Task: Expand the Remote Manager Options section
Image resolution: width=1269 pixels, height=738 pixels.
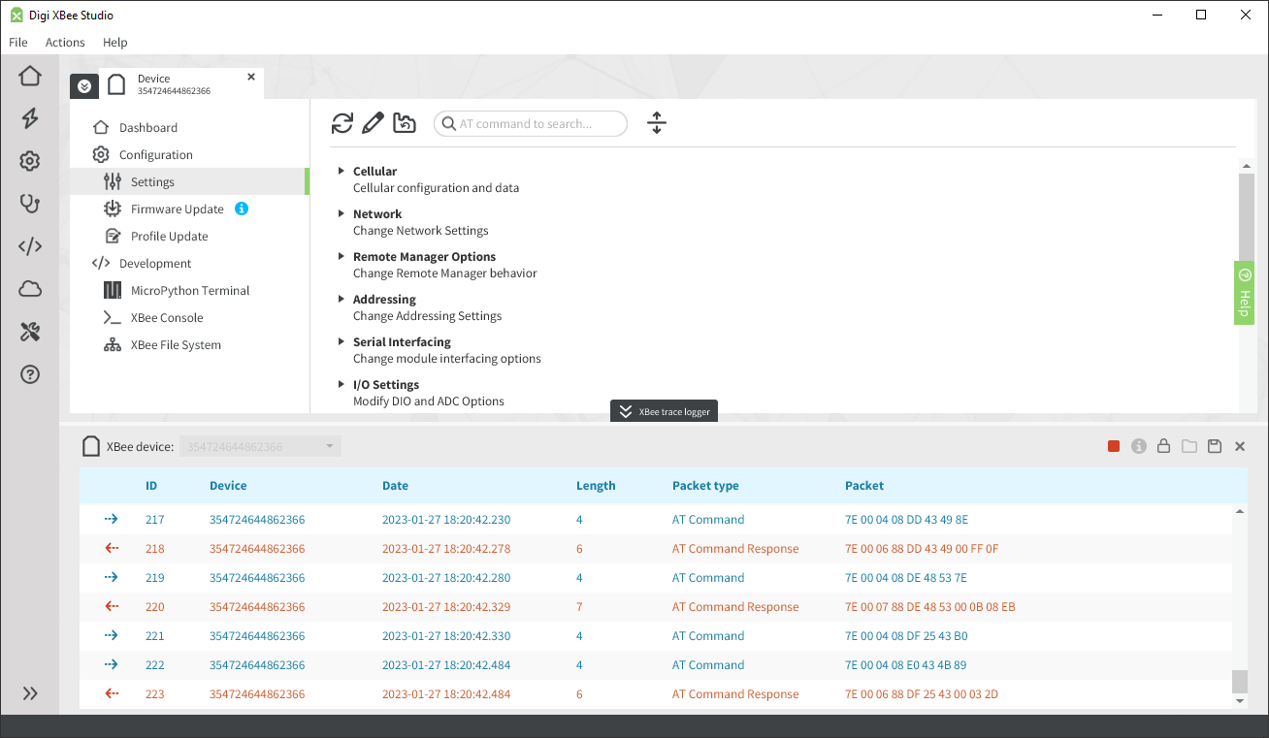Action: tap(342, 256)
